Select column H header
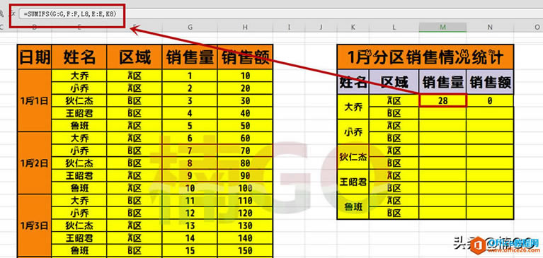Image resolution: width=543 pixels, height=258 pixels. tap(245, 27)
